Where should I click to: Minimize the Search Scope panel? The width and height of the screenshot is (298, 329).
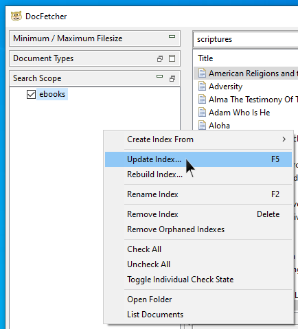pos(160,76)
